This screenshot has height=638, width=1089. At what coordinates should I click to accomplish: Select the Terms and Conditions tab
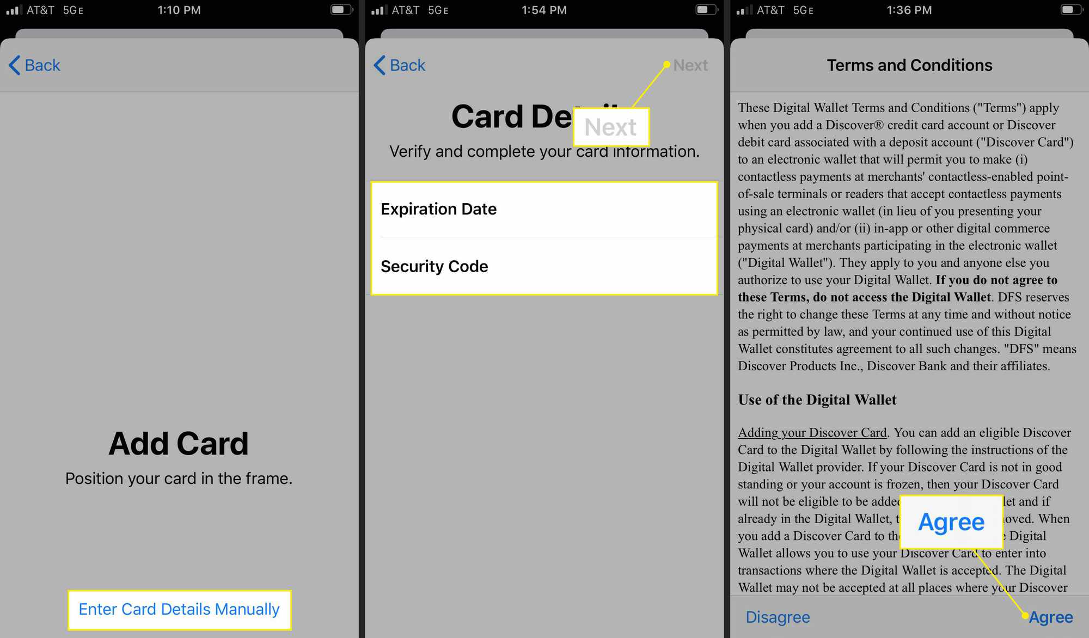point(909,65)
